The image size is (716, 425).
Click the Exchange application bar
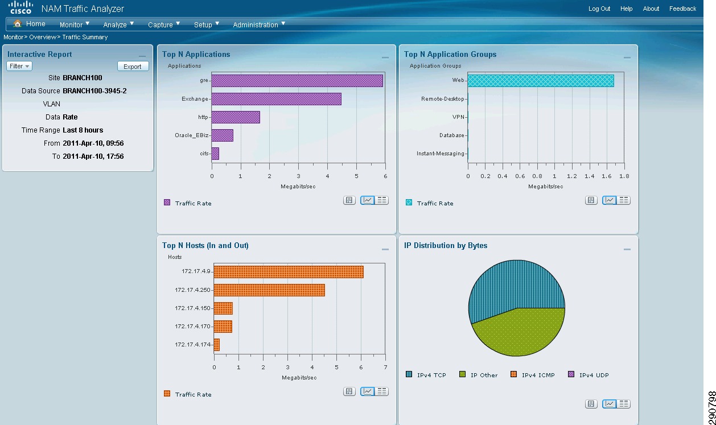tap(277, 99)
